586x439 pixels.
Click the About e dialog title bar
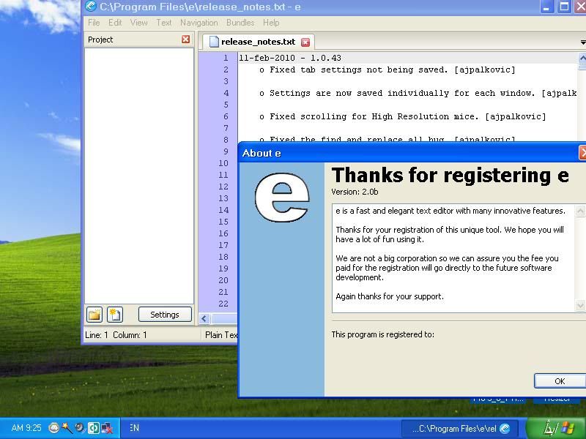[x=412, y=153]
